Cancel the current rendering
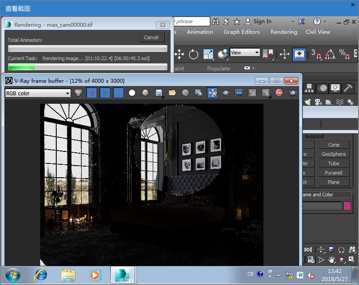The width and height of the screenshot is (359, 285). tap(151, 37)
